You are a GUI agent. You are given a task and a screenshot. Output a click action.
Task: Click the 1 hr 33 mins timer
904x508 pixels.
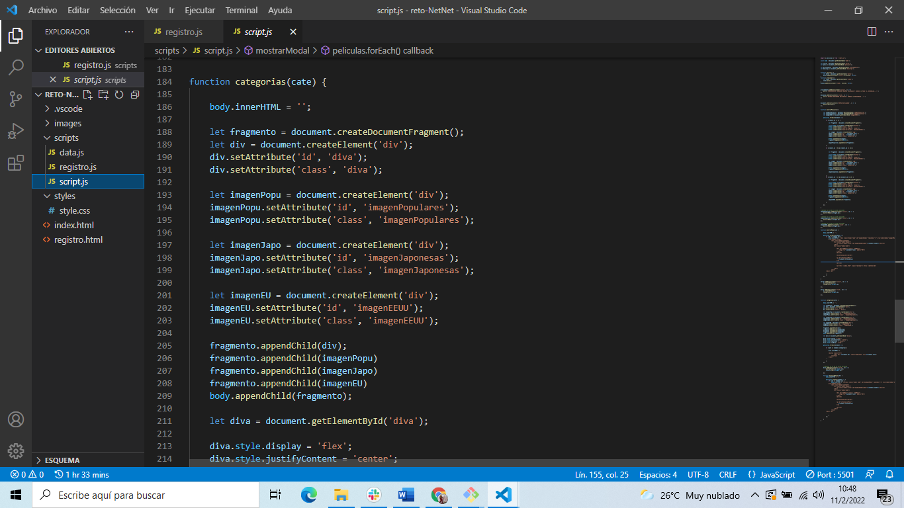pyautogui.click(x=82, y=475)
